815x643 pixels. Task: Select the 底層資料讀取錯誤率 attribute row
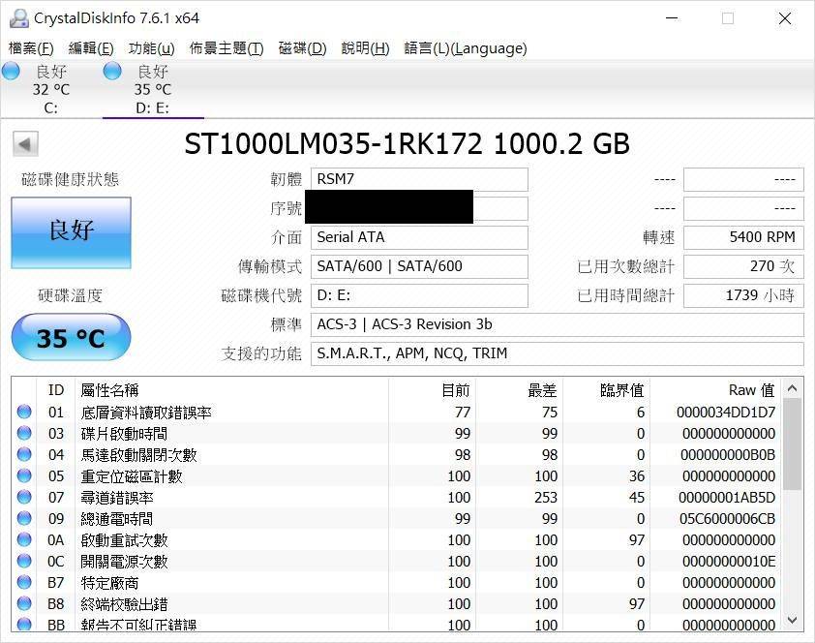[x=397, y=413]
